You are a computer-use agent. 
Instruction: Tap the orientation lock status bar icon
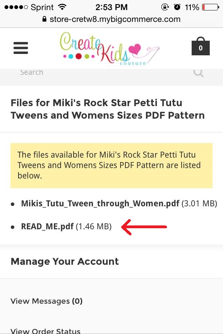tap(165, 7)
